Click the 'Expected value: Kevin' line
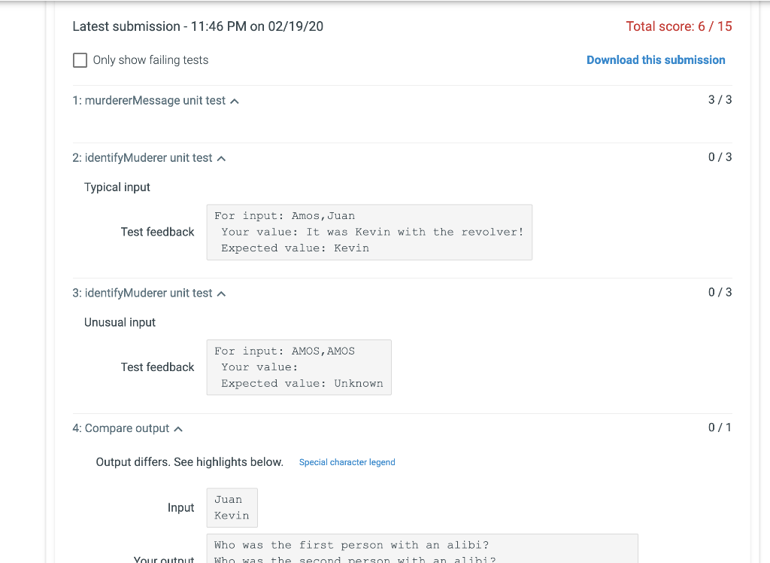770x563 pixels. coord(295,248)
